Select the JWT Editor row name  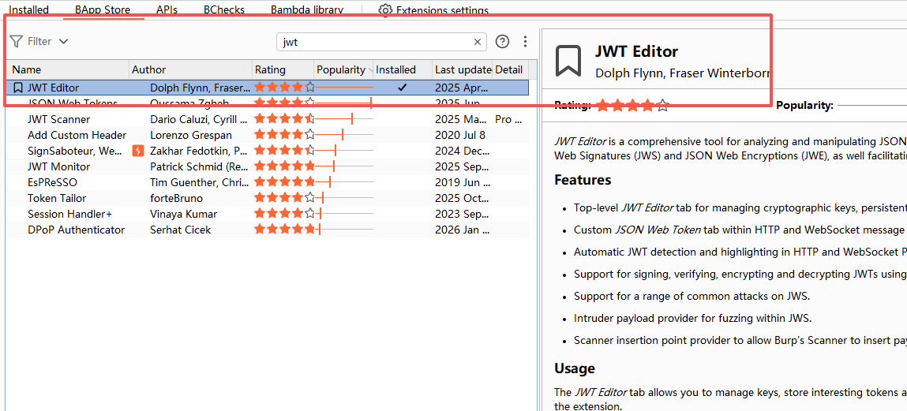point(53,88)
